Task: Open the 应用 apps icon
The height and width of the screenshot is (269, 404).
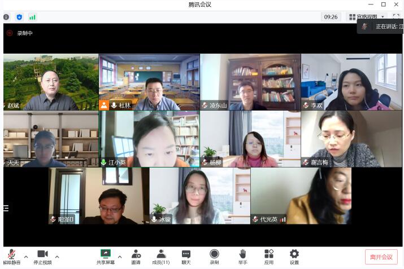Action: tap(268, 254)
